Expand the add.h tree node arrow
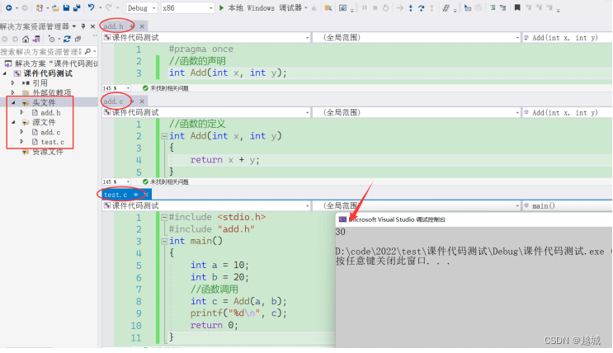 click(x=22, y=112)
